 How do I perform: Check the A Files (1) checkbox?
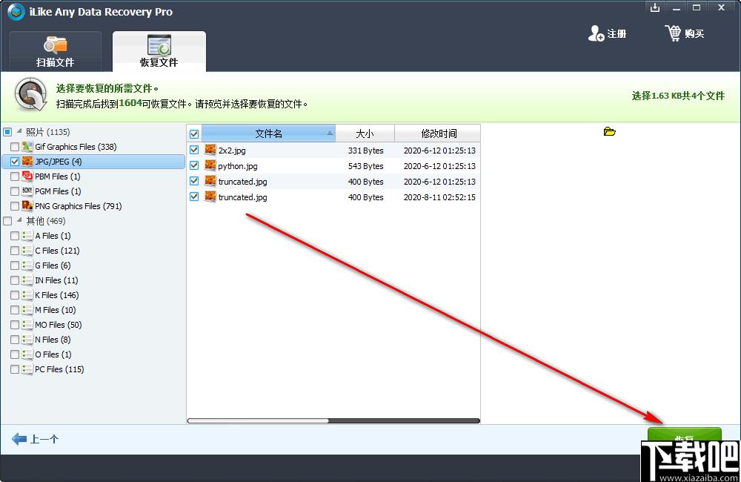(x=15, y=236)
